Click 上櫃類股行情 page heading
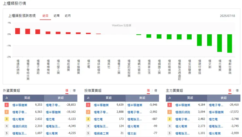 click(14, 3)
